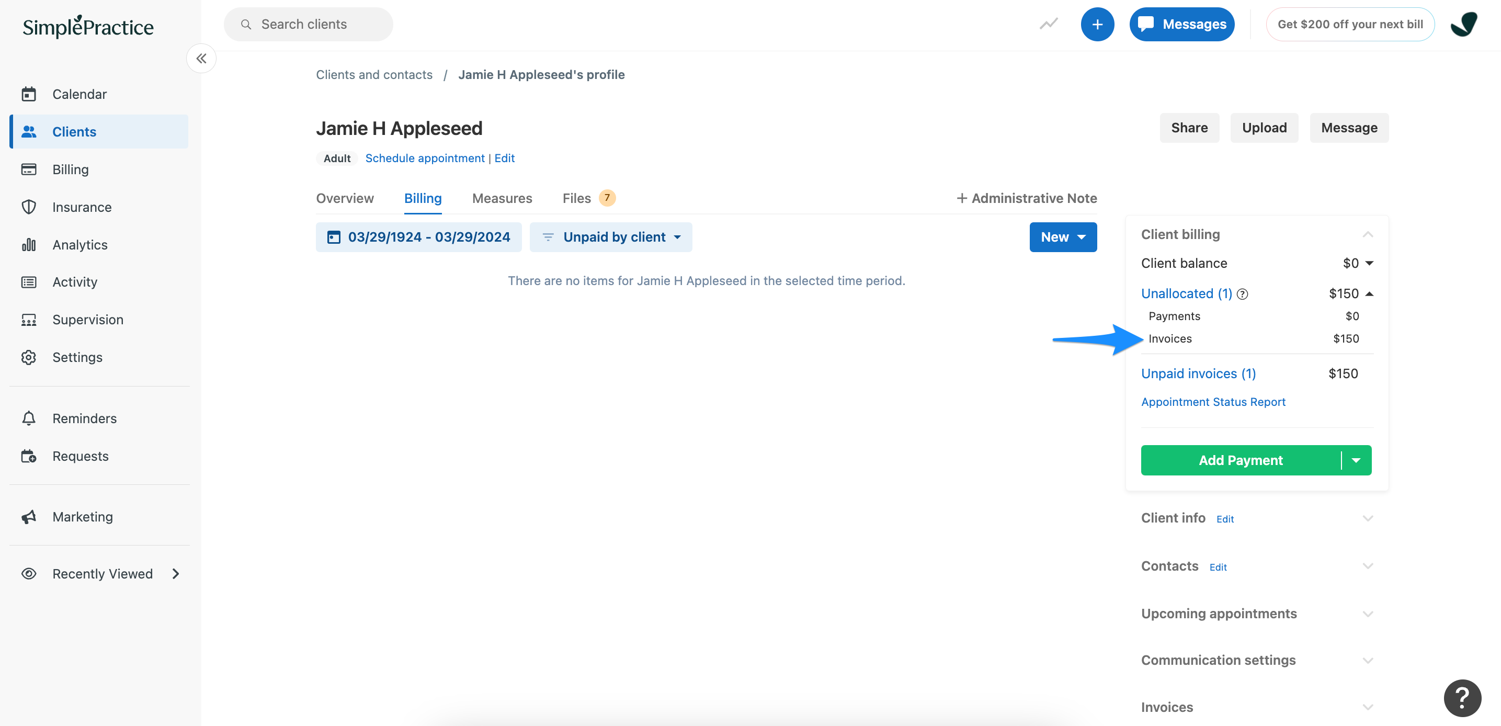Expand Recently Viewed arrow
The image size is (1501, 726).
(x=176, y=574)
